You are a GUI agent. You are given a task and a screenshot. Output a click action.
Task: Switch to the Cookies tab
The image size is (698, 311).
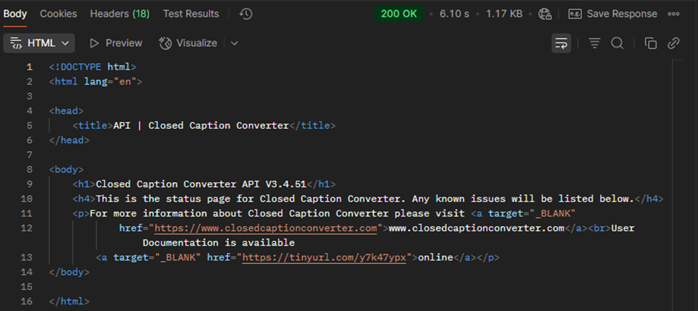[x=59, y=14]
